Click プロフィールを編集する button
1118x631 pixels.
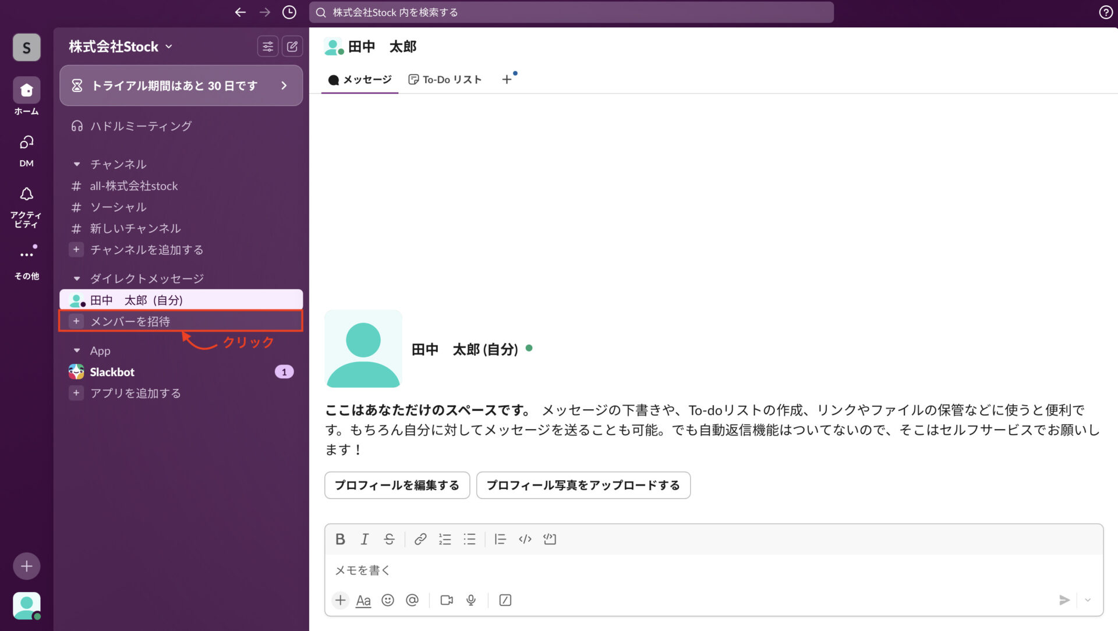coord(397,485)
